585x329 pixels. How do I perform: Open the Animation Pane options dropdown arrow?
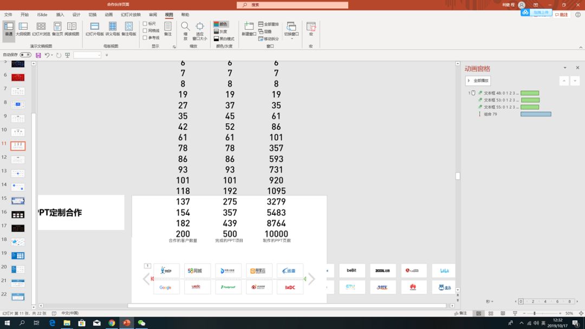coord(565,68)
